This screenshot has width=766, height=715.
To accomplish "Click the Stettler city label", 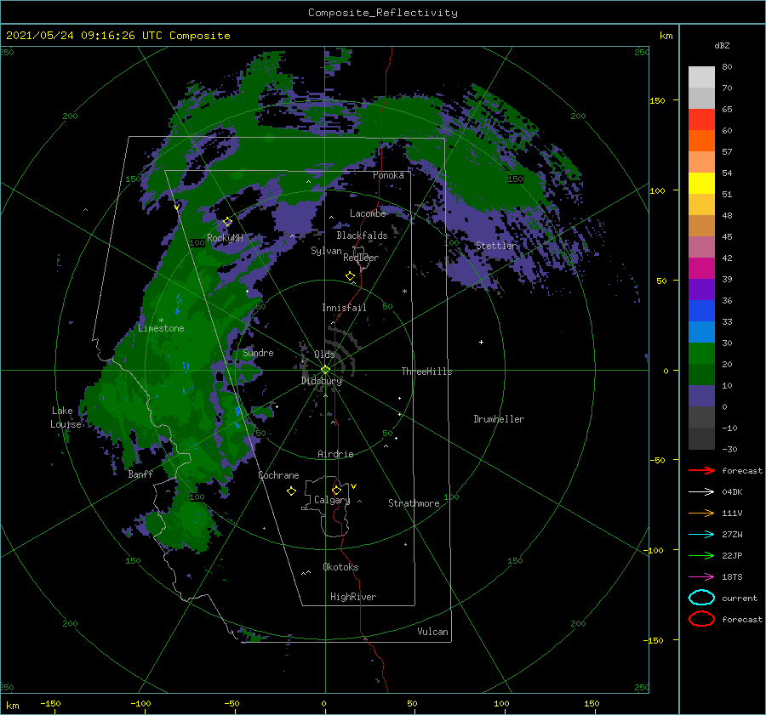I will (x=496, y=246).
